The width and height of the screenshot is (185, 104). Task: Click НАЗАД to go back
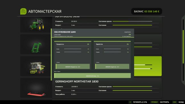pyautogui.click(x=181, y=102)
